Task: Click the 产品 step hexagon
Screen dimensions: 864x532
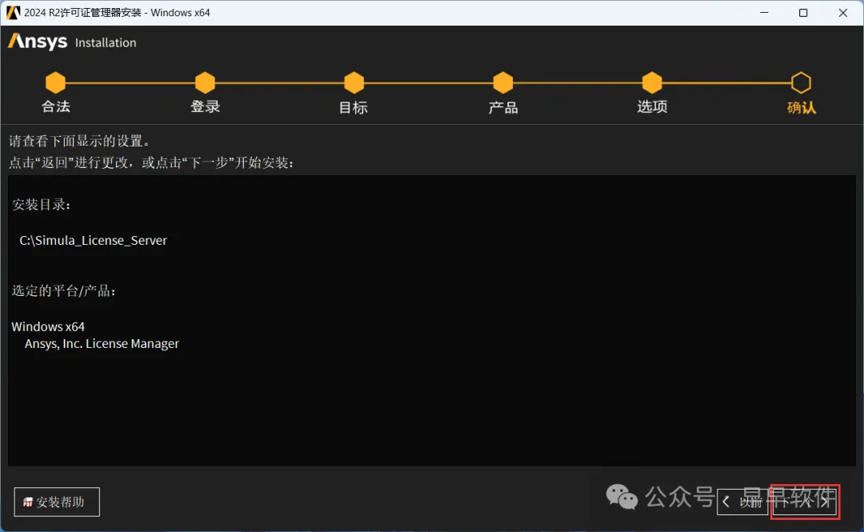Action: pyautogui.click(x=503, y=82)
